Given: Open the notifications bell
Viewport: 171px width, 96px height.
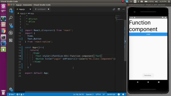Looking at the screenshot, I should [x=123, y=94].
